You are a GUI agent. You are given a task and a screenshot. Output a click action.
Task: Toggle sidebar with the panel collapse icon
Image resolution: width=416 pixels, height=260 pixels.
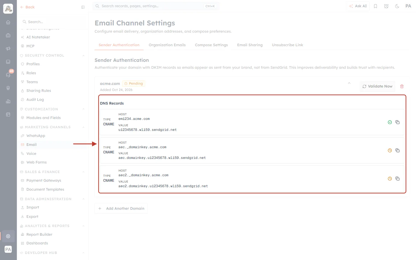pos(83,7)
